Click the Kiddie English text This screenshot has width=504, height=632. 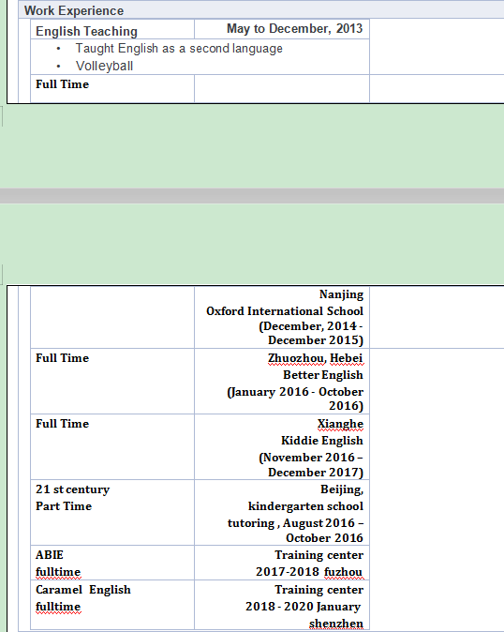point(322,441)
